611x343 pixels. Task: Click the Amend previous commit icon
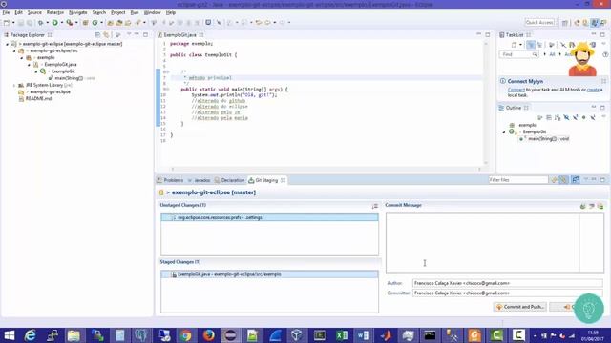tap(582, 206)
